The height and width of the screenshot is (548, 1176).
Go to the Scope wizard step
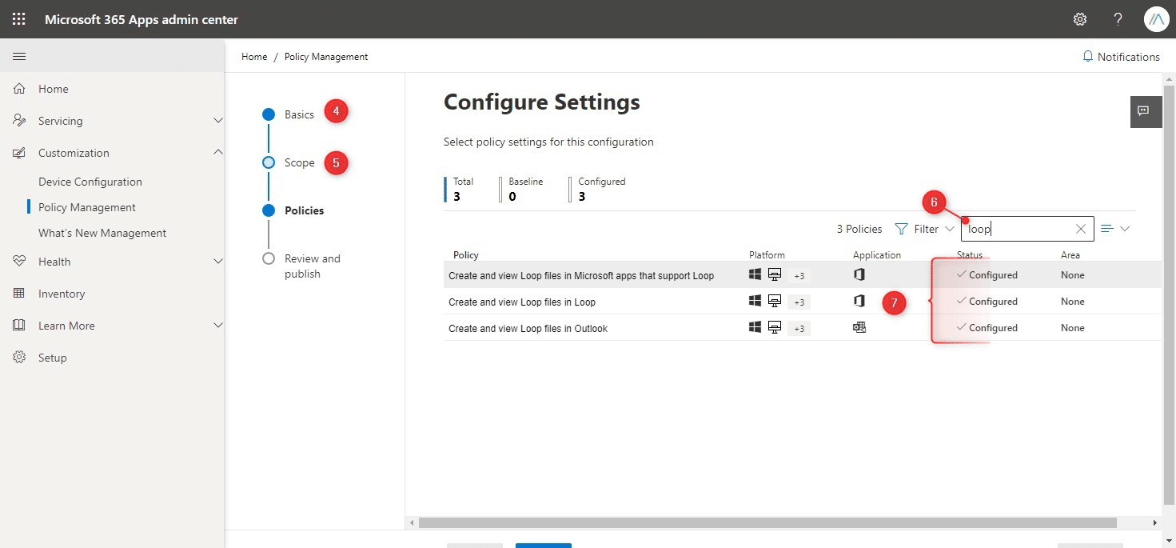pos(299,162)
